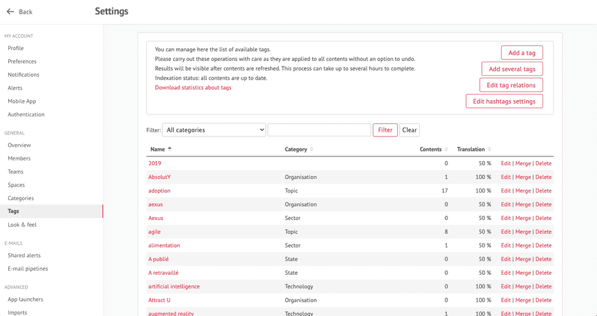Viewport: 597px width, 316px height.
Task: Open App launchers settings
Action: [x=25, y=300]
